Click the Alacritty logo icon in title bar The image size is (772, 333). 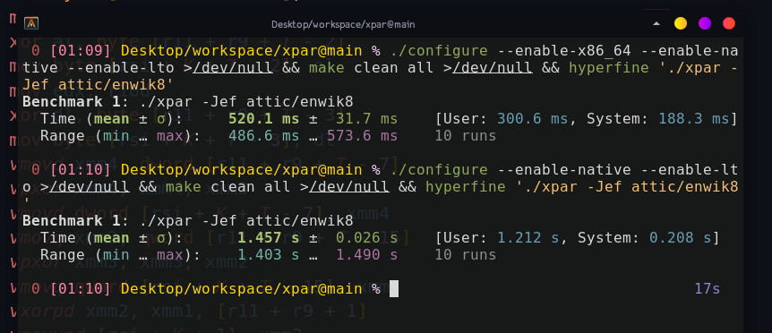point(31,23)
